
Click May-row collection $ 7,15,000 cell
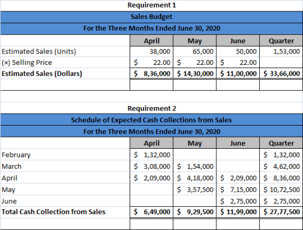(238, 190)
